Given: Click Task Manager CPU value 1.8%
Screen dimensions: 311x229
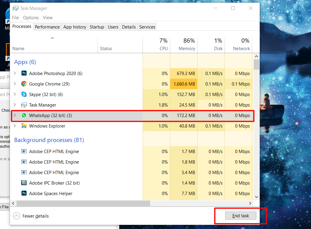Looking at the screenshot, I should [163, 105].
